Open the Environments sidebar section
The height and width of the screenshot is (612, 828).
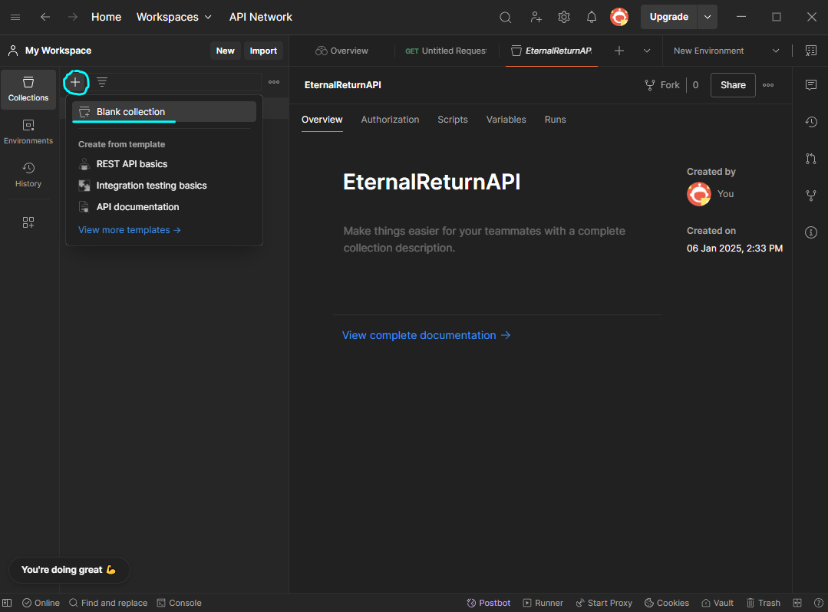click(28, 132)
